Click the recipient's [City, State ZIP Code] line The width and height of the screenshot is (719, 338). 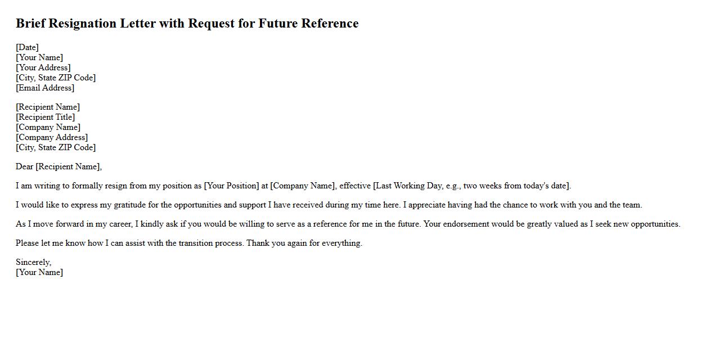[56, 147]
